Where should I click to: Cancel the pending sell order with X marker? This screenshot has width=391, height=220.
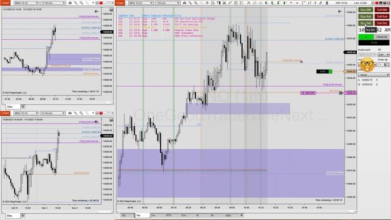341,93
